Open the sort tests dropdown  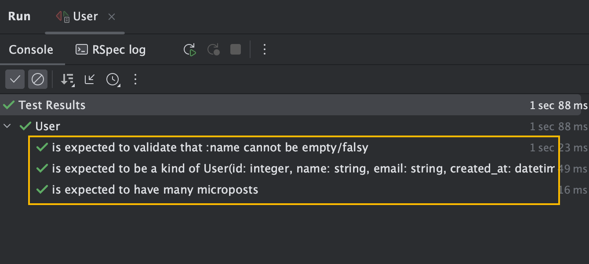click(x=67, y=80)
